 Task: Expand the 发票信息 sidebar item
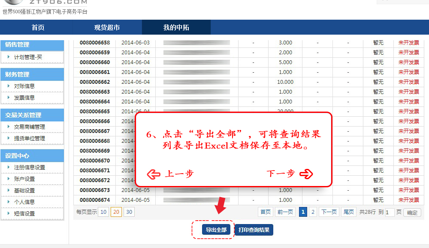click(24, 97)
